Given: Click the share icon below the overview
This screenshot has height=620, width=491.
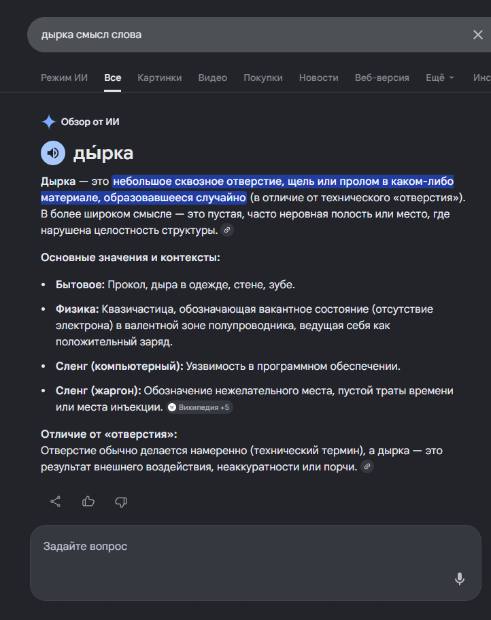Looking at the screenshot, I should (x=55, y=502).
